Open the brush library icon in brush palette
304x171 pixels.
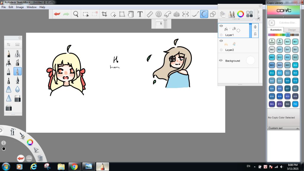(18, 45)
